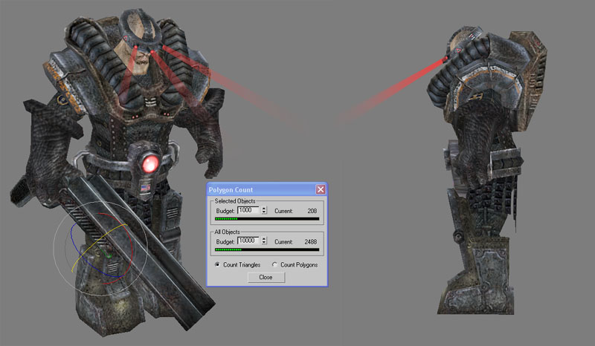Increase the All Objects budget spinner
The height and width of the screenshot is (346, 595).
(264, 239)
